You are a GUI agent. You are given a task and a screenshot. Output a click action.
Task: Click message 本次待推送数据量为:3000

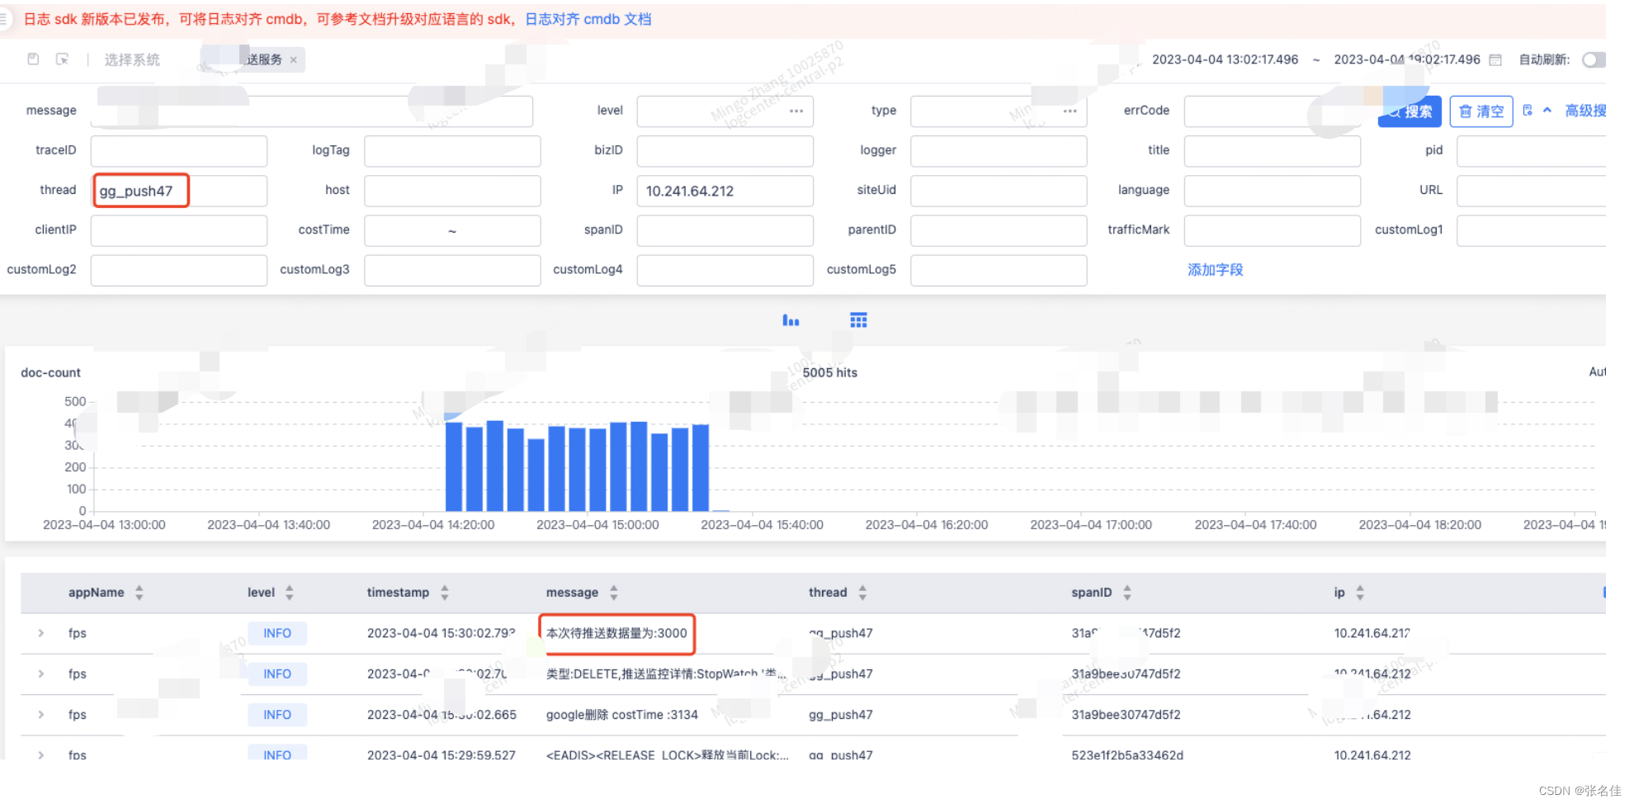(616, 633)
